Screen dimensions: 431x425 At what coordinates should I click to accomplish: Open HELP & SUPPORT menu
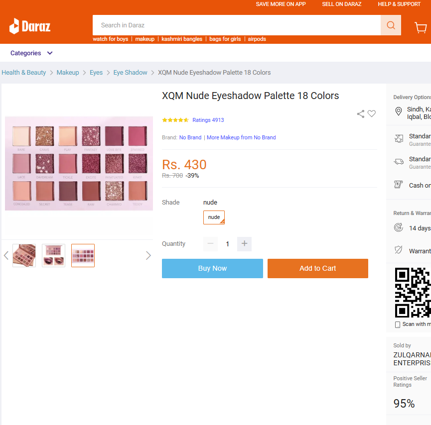click(x=399, y=4)
